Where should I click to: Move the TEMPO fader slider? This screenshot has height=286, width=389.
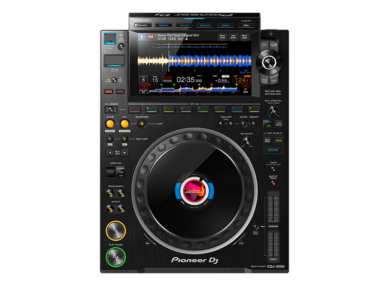[273, 227]
